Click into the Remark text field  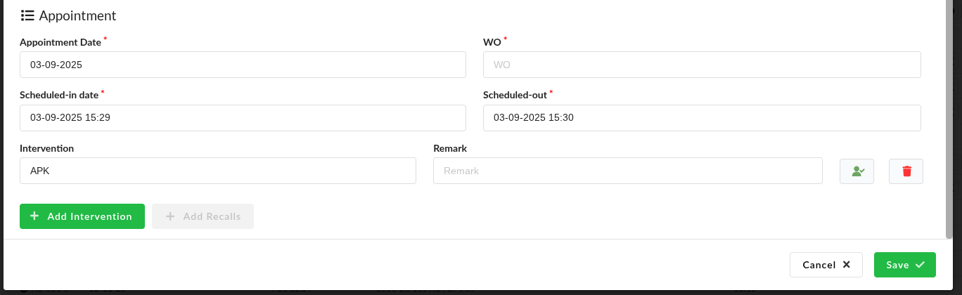[x=628, y=171]
